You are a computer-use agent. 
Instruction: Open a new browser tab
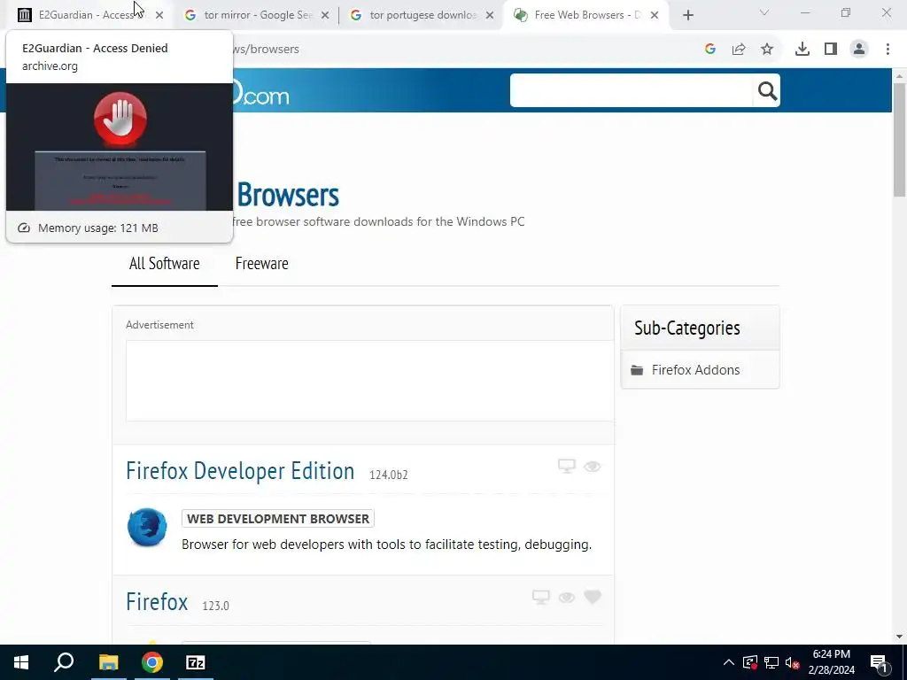(x=687, y=16)
